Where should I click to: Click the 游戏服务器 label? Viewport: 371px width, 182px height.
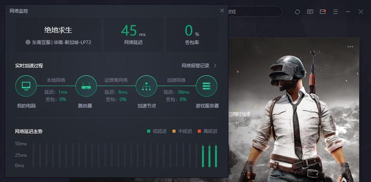pyautogui.click(x=207, y=106)
